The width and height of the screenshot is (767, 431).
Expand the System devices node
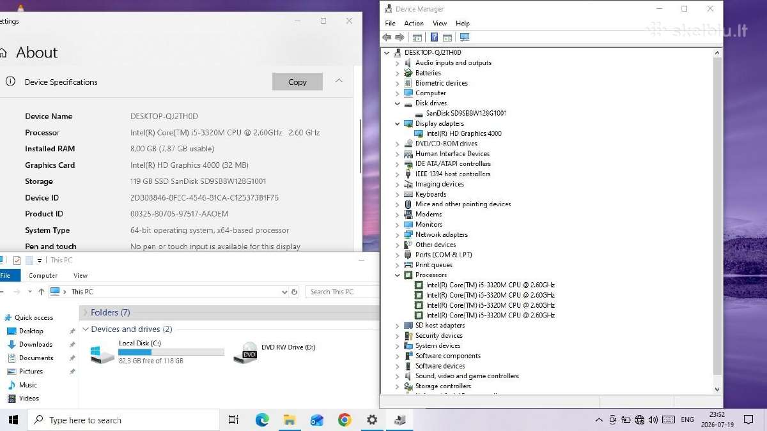[x=397, y=345]
